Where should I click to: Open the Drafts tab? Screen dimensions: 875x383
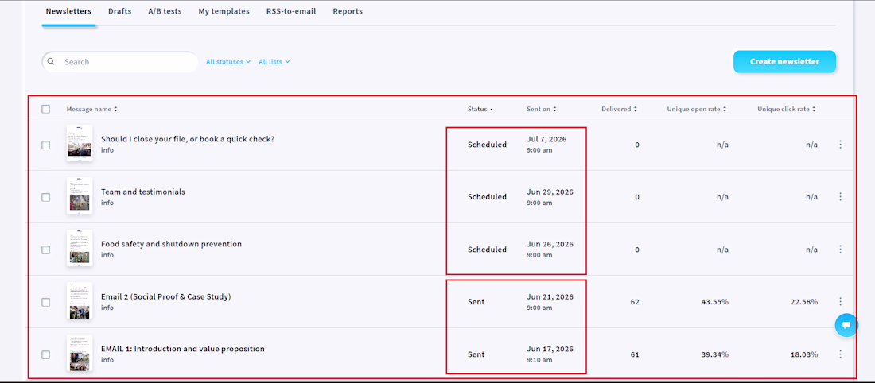120,11
